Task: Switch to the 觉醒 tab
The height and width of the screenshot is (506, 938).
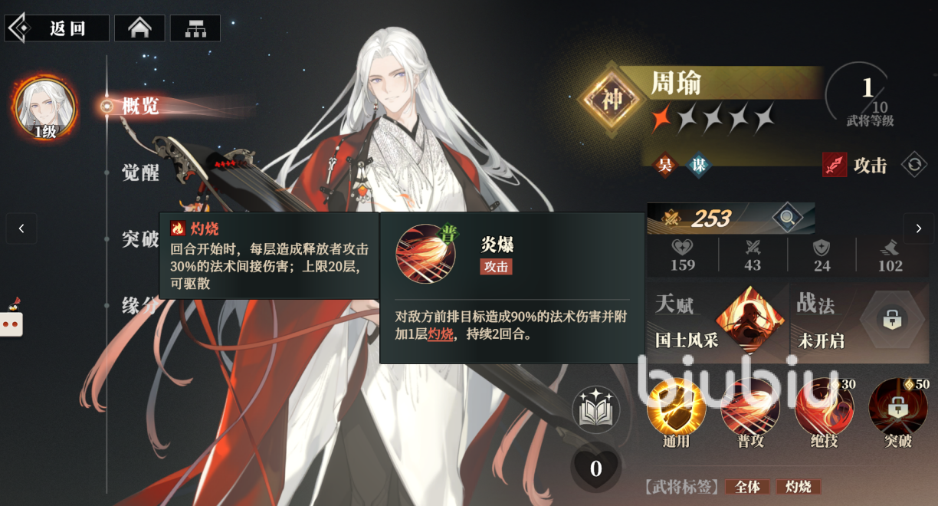Action: tap(140, 172)
